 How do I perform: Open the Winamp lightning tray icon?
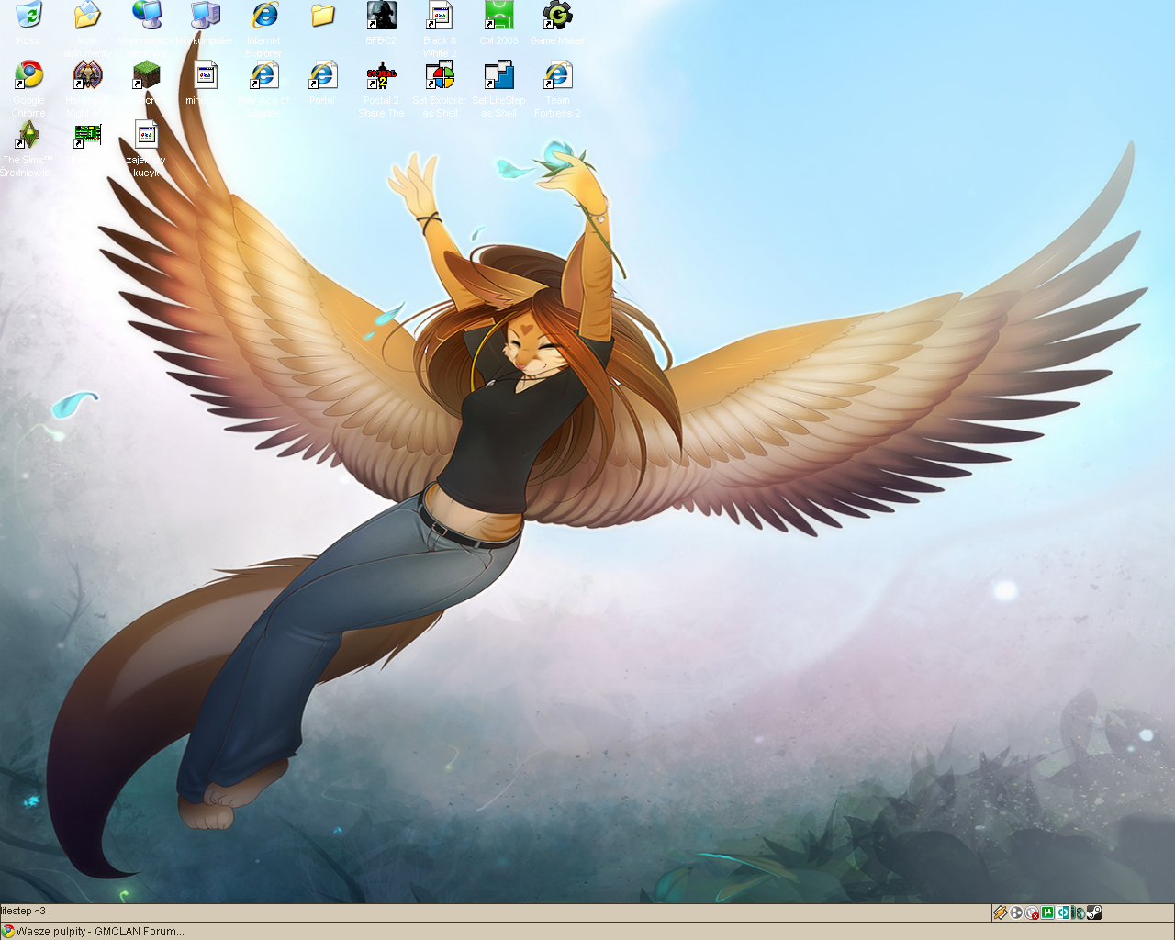(x=1001, y=912)
